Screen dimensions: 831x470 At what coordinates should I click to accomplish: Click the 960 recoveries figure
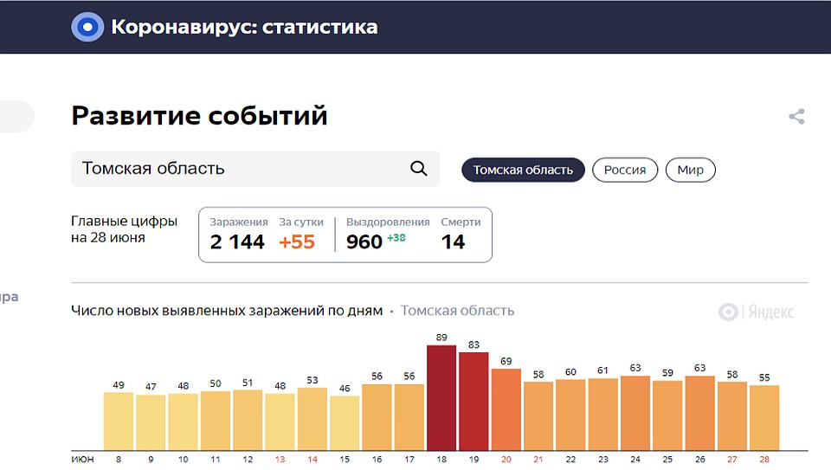point(364,242)
